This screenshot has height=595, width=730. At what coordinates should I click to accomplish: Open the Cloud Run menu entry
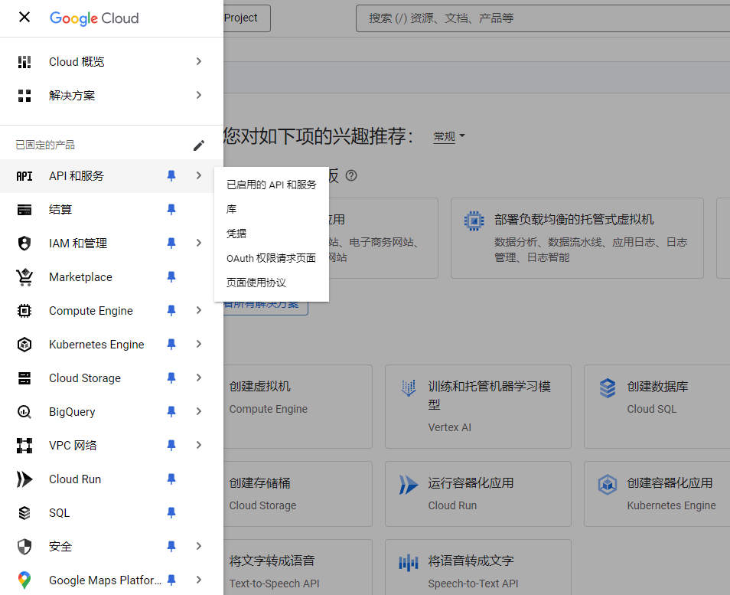tap(112, 479)
